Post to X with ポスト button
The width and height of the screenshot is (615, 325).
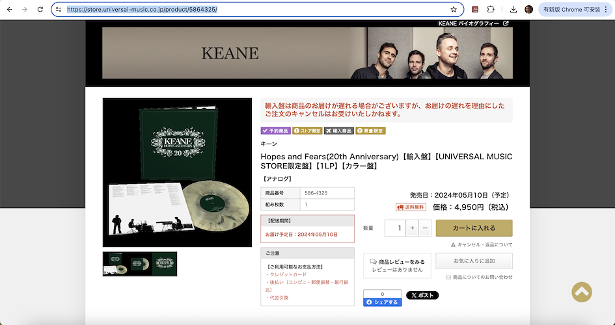[422, 295]
